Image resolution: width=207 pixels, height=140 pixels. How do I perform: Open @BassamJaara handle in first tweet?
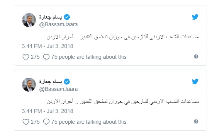[x=58, y=25]
